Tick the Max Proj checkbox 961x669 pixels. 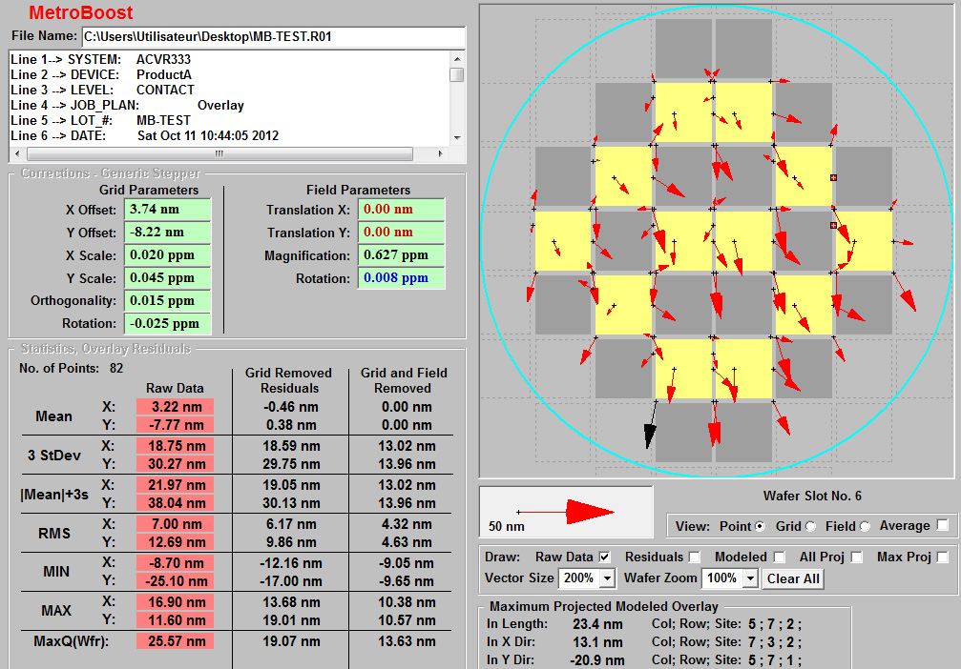click(943, 557)
